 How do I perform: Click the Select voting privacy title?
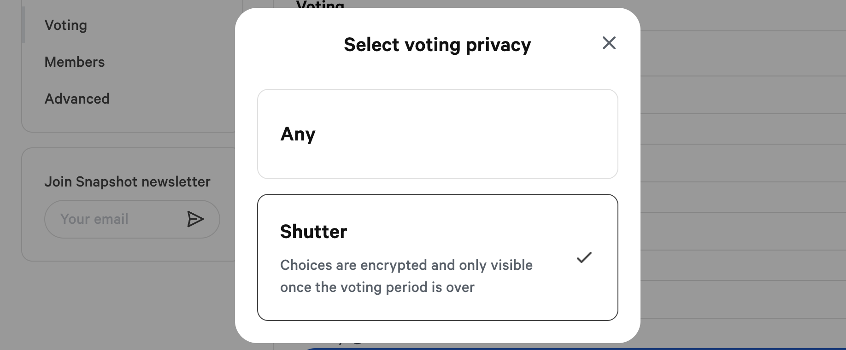(437, 45)
